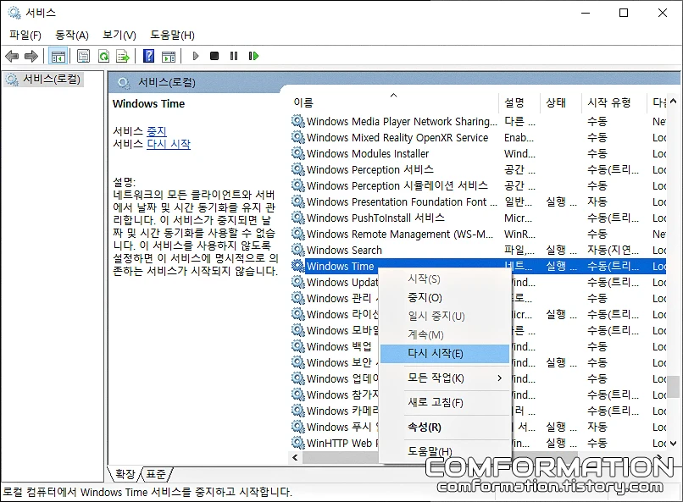Switch to the 표준 tab
This screenshot has height=502, width=683.
click(156, 474)
